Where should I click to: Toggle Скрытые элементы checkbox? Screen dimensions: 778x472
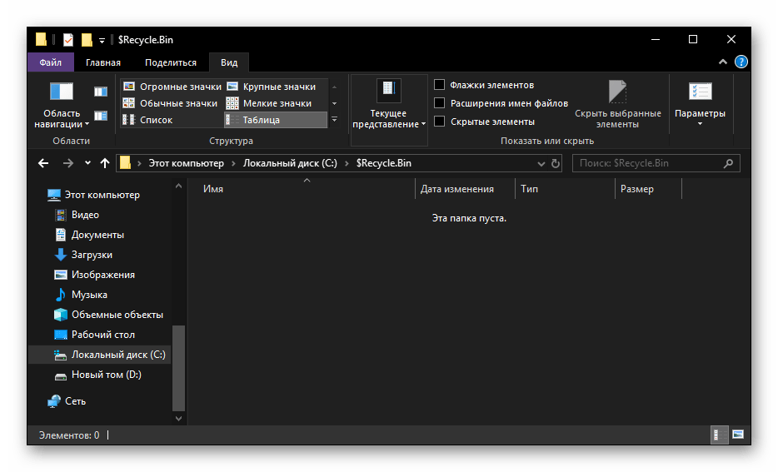pyautogui.click(x=439, y=122)
